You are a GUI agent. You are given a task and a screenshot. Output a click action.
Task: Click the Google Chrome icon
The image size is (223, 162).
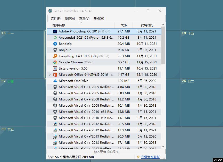pos(55,62)
